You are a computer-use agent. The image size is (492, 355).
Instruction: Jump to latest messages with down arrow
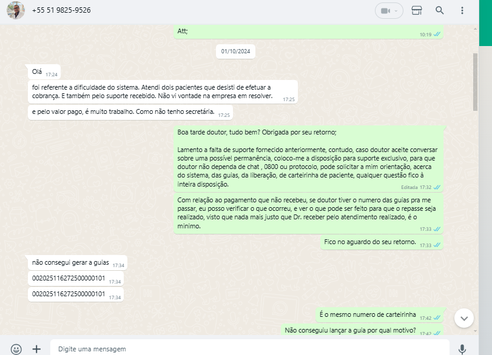click(463, 318)
